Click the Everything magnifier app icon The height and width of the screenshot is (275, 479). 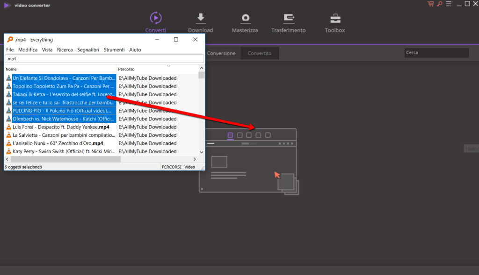[x=10, y=39]
